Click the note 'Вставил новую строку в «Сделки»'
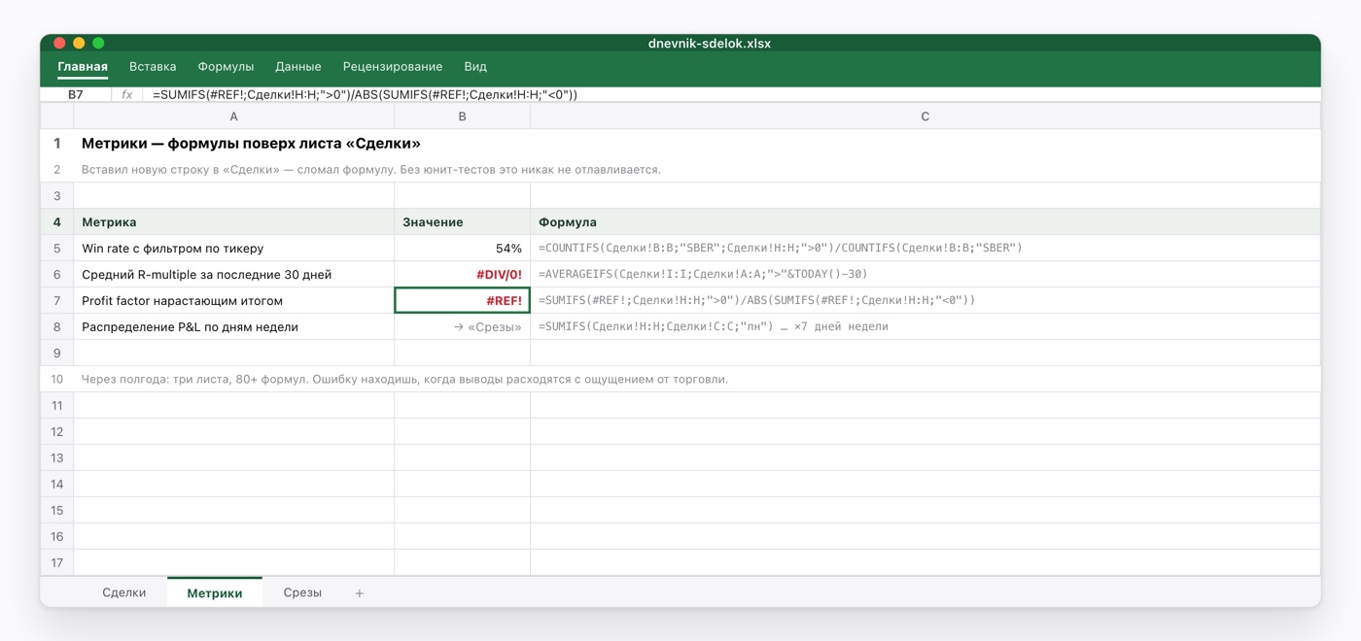 (x=371, y=170)
